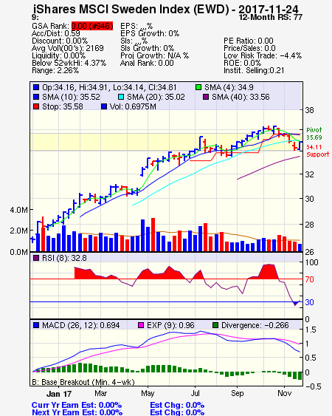
Task: Click the red GSA Rank value 0.00 (#946)
Action: coord(92,26)
